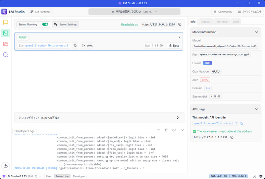Switch to the Load tab
265x179 pixels.
236,22
